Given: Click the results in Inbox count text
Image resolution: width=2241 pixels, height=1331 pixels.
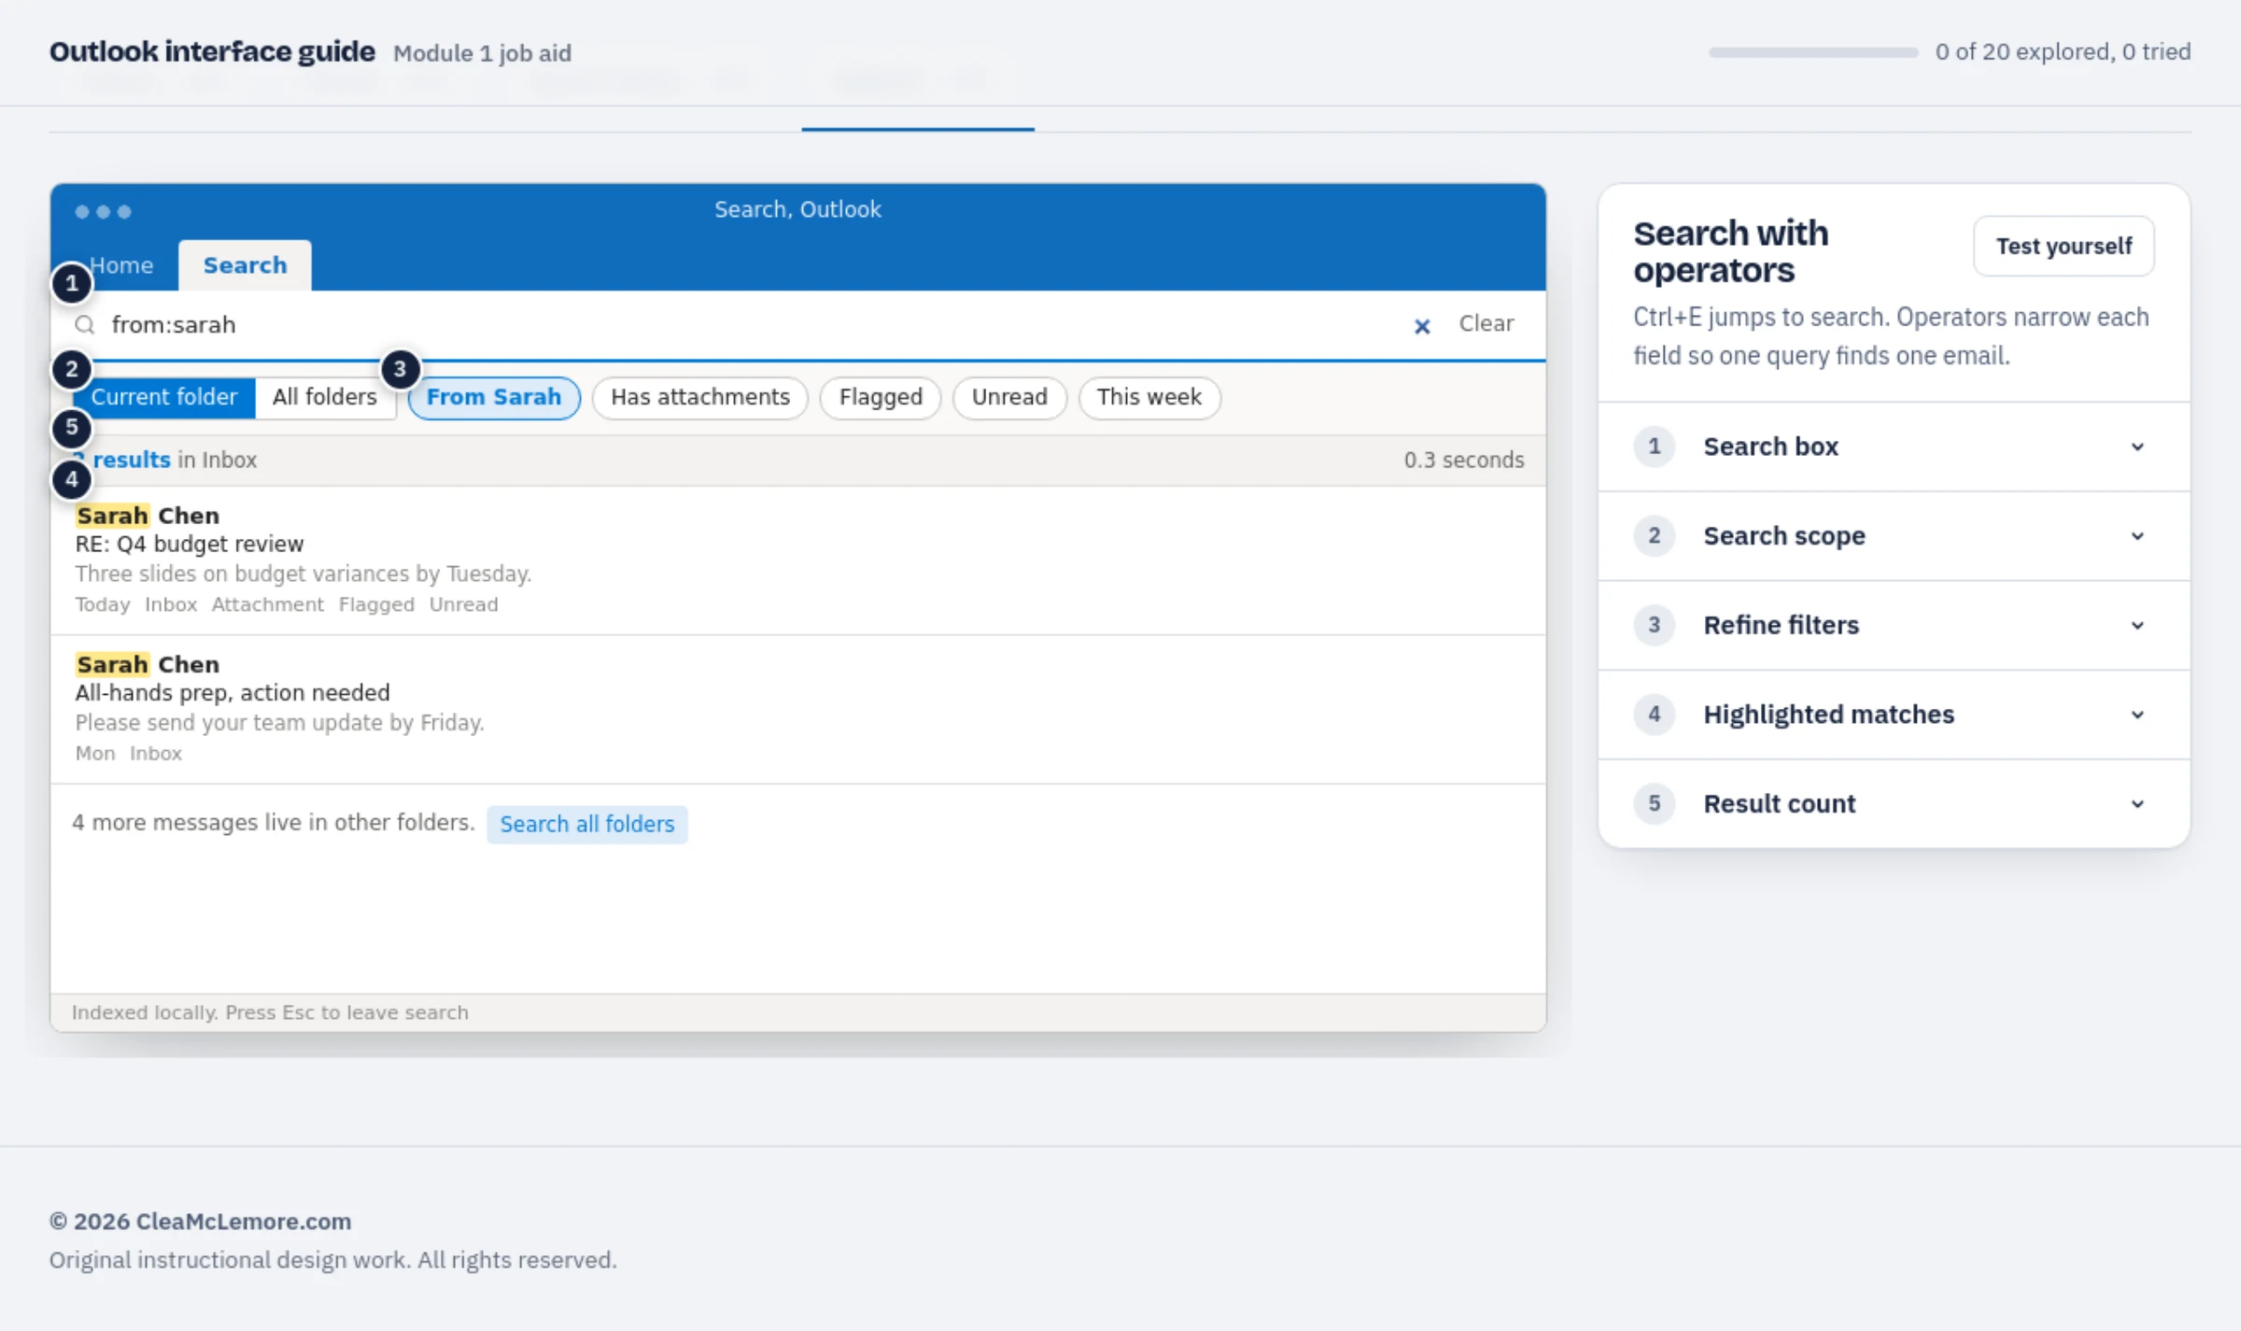Looking at the screenshot, I should coord(165,460).
